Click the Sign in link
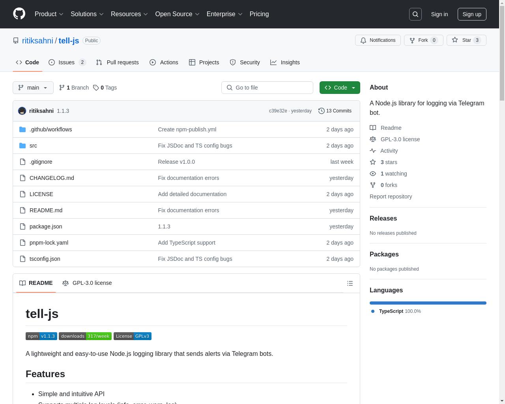 pyautogui.click(x=439, y=14)
